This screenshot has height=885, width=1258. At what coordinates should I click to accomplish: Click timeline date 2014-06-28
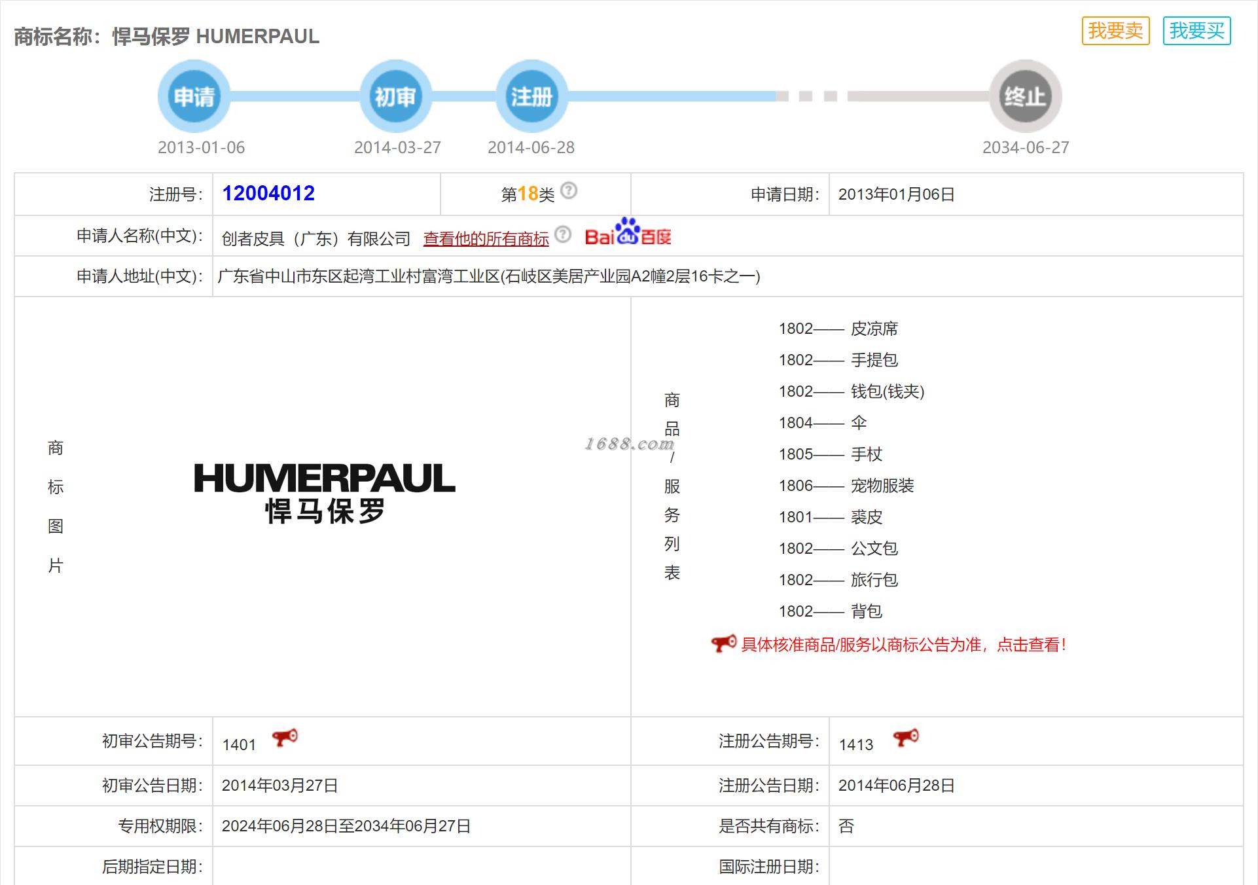(x=531, y=147)
